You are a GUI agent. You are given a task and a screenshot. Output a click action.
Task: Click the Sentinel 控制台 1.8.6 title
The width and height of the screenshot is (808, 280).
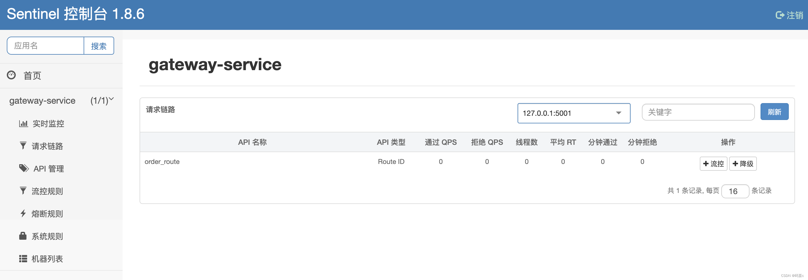coord(76,14)
